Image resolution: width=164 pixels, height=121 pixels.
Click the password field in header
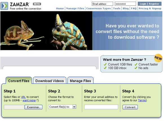pos(125,4)
